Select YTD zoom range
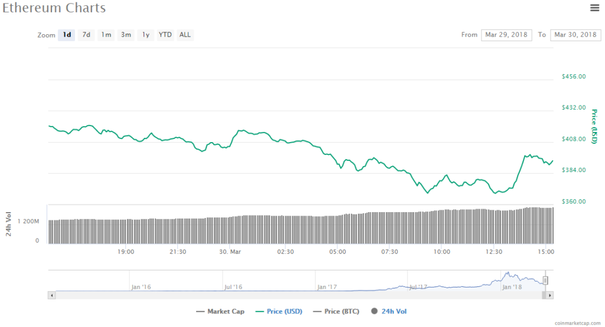This screenshot has width=605, height=327. coord(165,35)
